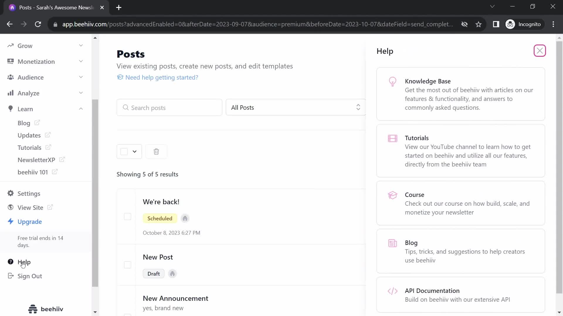Click the Help question mark icon
The width and height of the screenshot is (563, 316).
(x=11, y=262)
